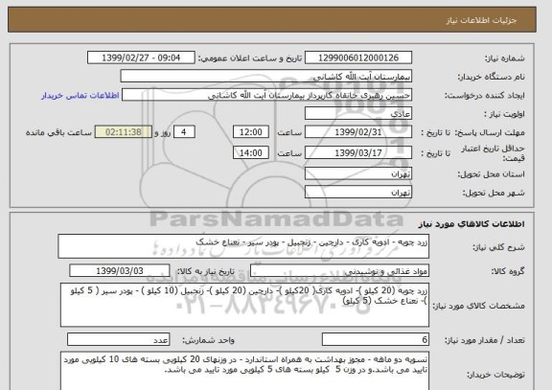The image size is (552, 390).
Task: Click the counting unit field عدد
Action: coord(118,339)
